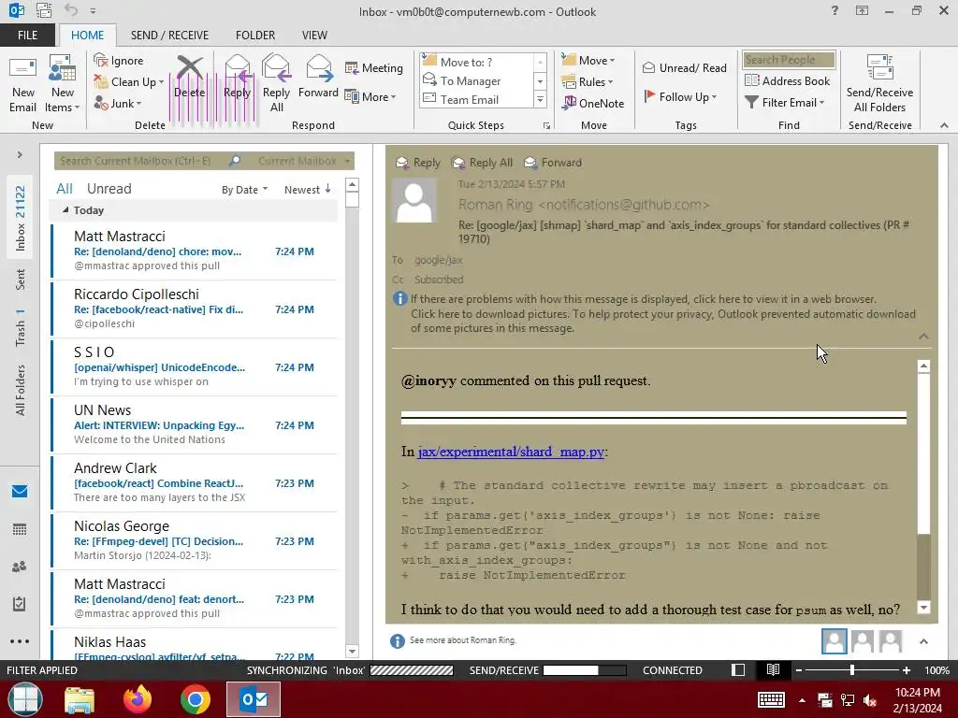This screenshot has height=718, width=958.
Task: Click the ribbon Reply button
Action: pyautogui.click(x=237, y=79)
